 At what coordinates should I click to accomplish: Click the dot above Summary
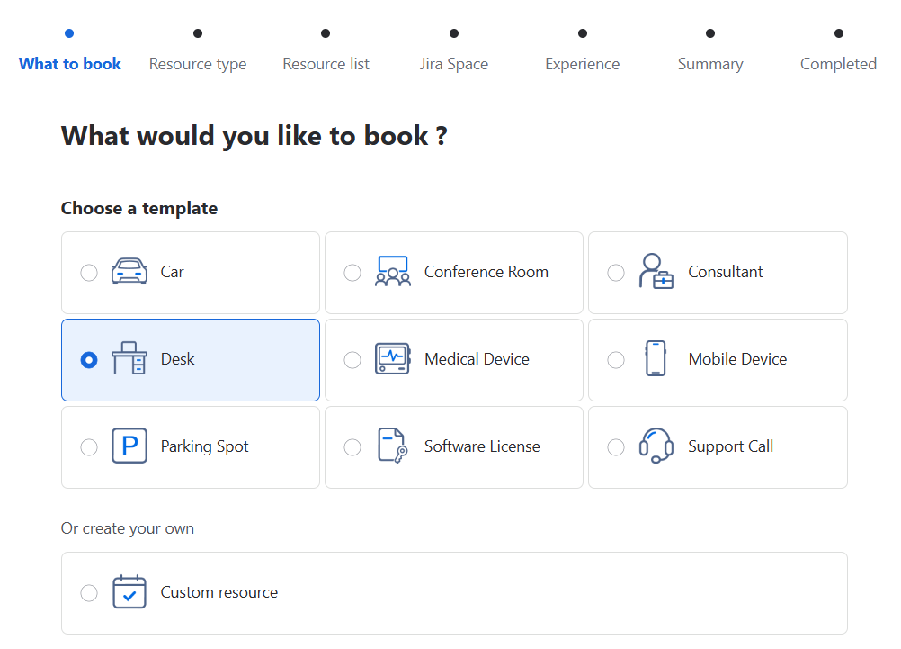[x=710, y=33]
